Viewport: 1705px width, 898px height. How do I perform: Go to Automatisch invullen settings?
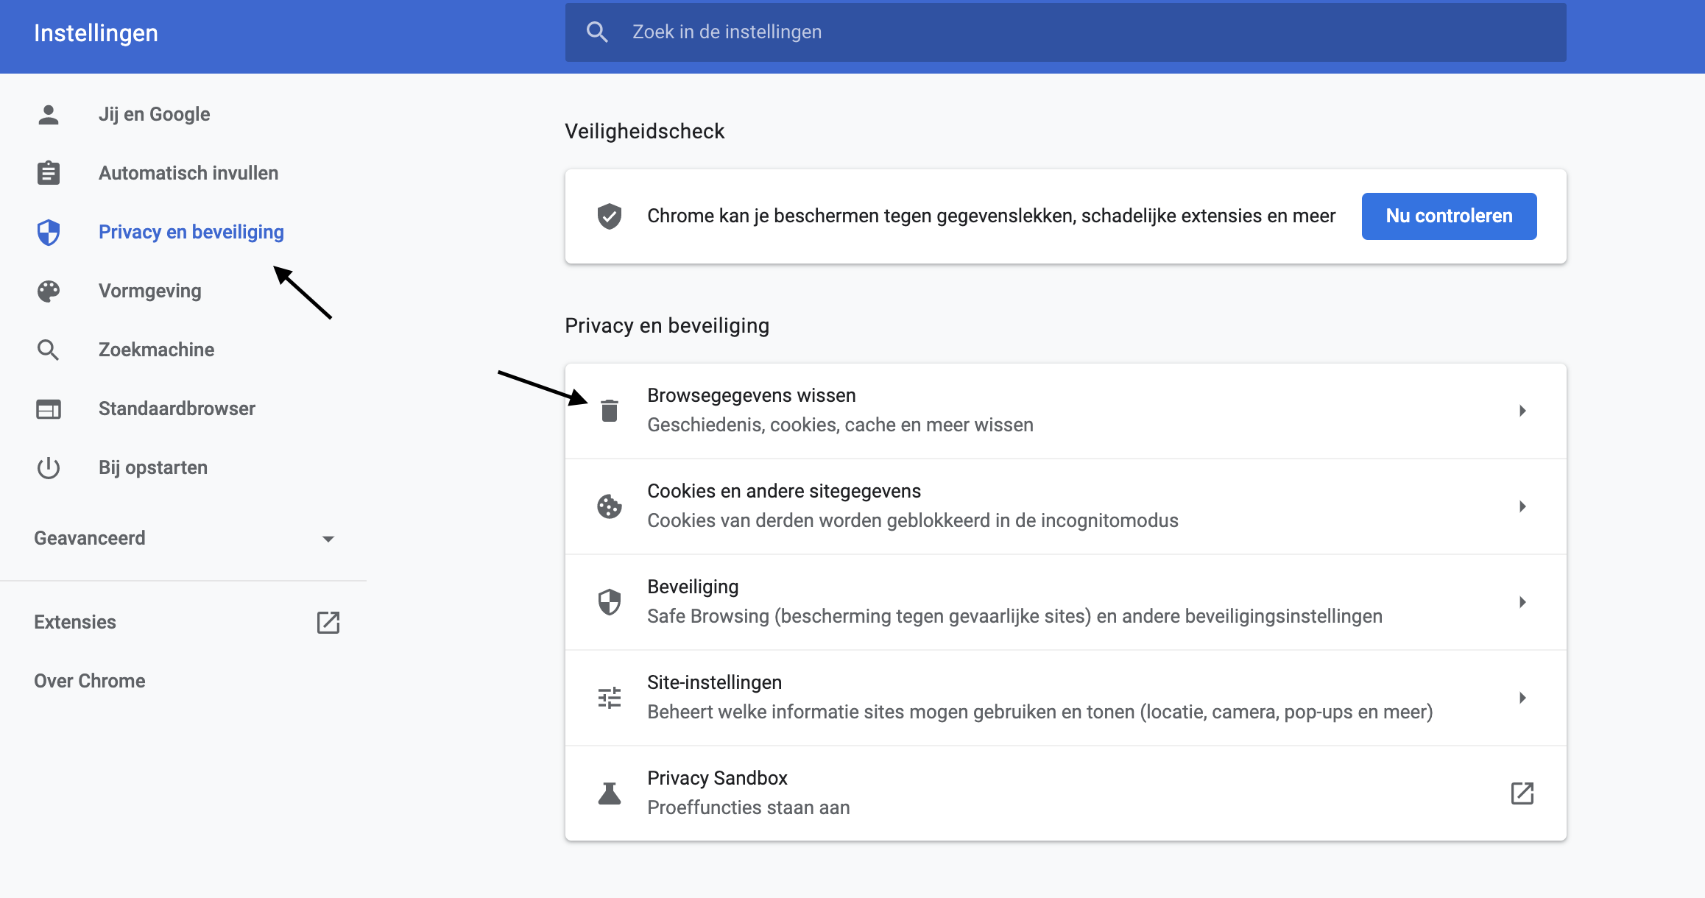[188, 173]
